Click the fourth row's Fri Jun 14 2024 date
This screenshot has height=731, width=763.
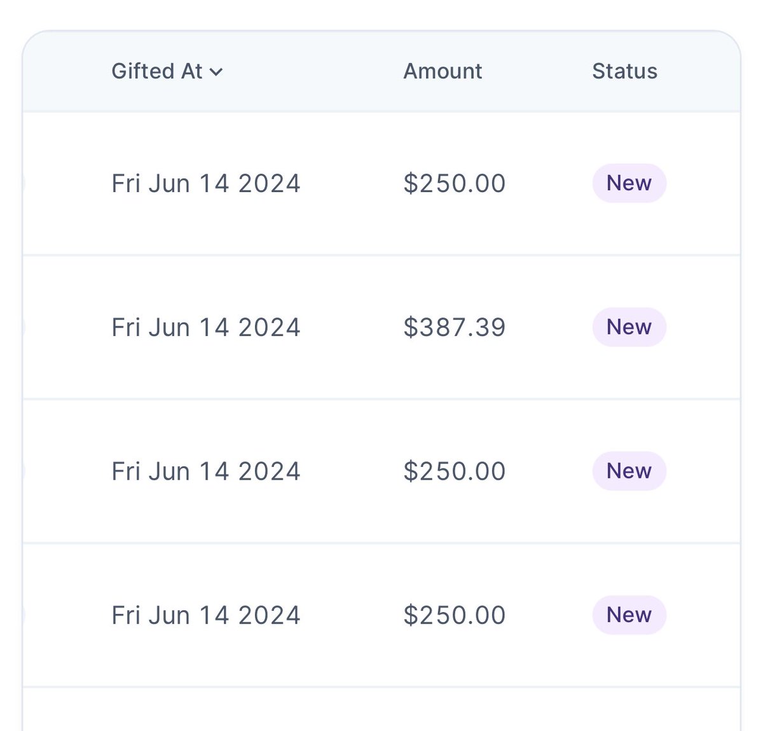click(205, 615)
